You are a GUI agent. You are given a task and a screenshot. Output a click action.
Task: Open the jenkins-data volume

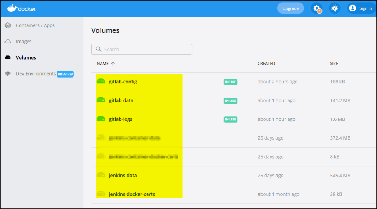pos(123,176)
